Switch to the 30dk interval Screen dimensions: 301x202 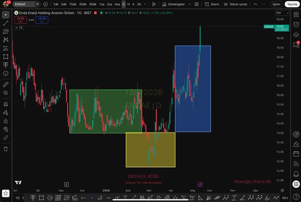tap(93, 4)
